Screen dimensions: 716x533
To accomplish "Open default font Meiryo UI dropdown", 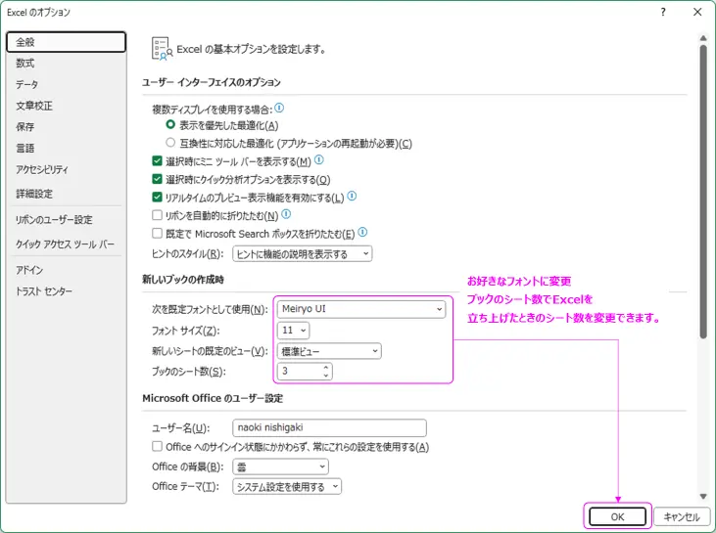I will [x=361, y=309].
